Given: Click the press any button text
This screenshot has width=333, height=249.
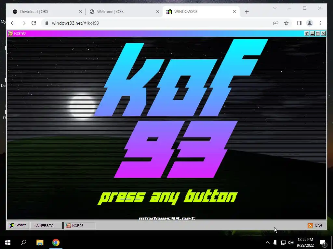Looking at the screenshot, I should [167, 197].
